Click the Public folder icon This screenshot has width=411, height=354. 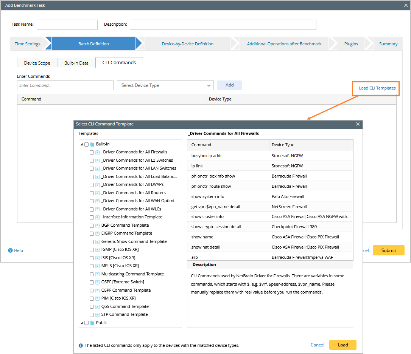pyautogui.click(x=92, y=323)
